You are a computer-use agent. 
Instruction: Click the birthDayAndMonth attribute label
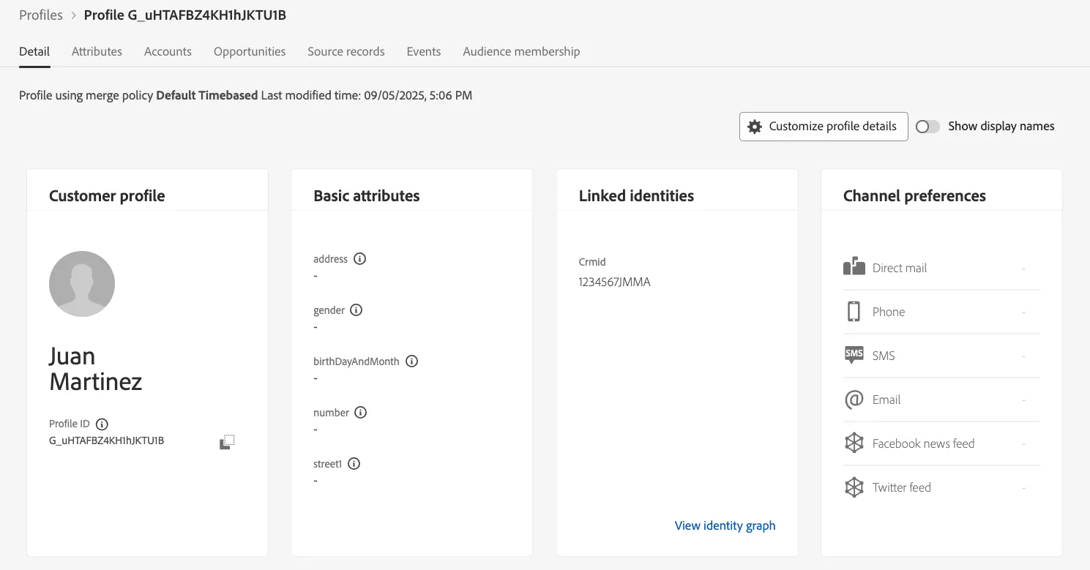coord(357,361)
